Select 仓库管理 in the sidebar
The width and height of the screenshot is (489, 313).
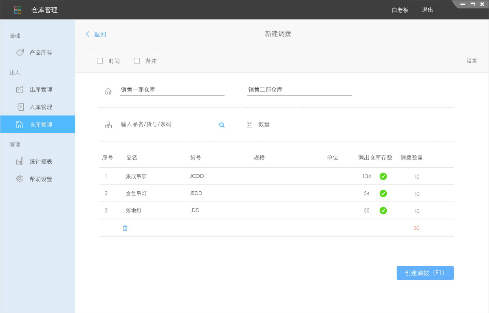37,125
